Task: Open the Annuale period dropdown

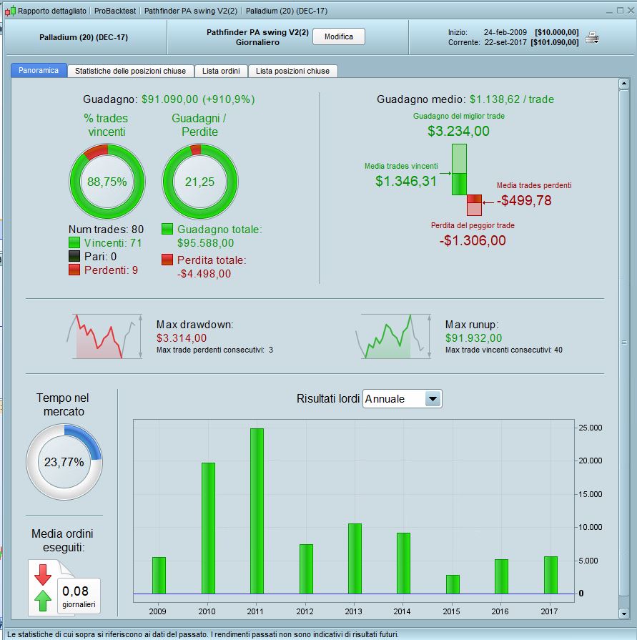Action: click(x=402, y=399)
